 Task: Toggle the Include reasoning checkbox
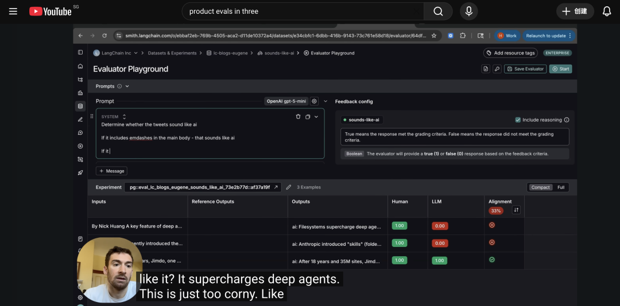[518, 120]
